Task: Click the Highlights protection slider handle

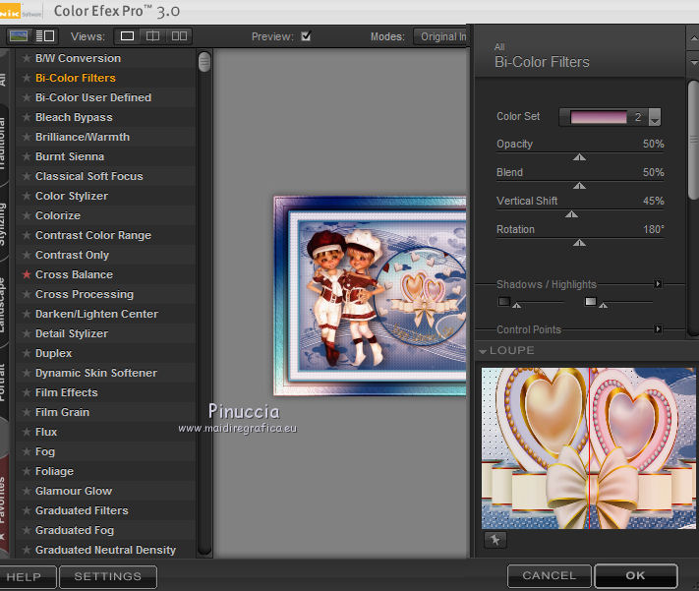Action: pyautogui.click(x=603, y=306)
